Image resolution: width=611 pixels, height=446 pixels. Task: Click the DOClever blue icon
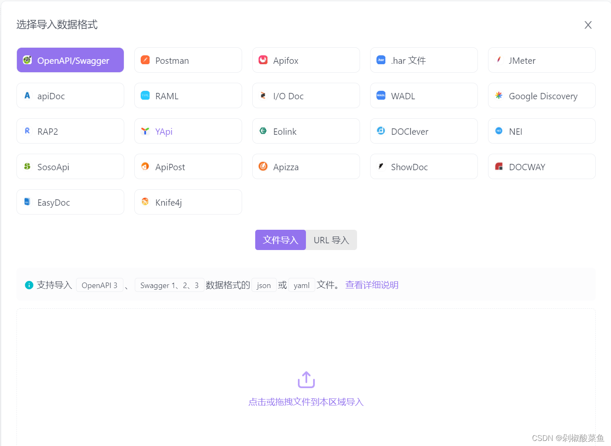coord(381,131)
